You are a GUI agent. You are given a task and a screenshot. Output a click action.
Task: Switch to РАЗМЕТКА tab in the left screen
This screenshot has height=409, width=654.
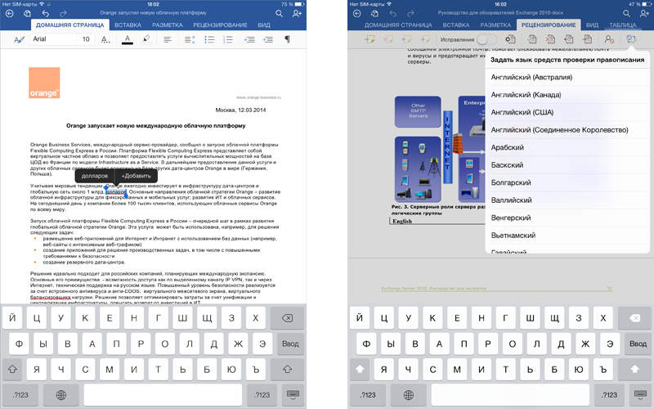pyautogui.click(x=168, y=25)
